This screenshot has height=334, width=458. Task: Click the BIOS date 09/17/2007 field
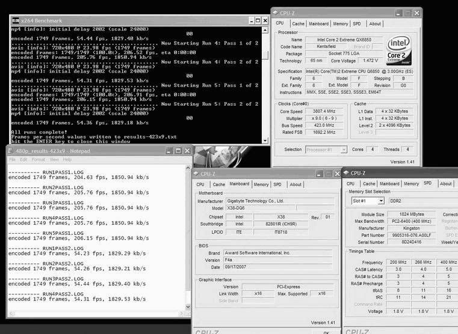pos(277,267)
